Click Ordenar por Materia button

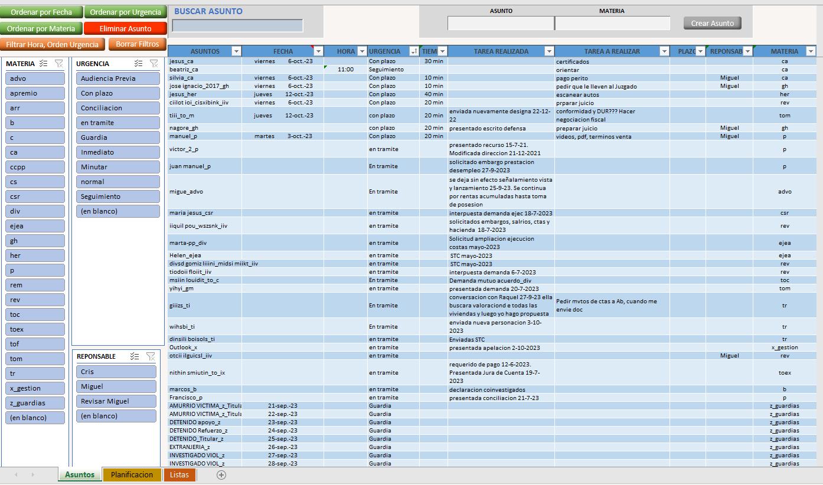click(41, 28)
